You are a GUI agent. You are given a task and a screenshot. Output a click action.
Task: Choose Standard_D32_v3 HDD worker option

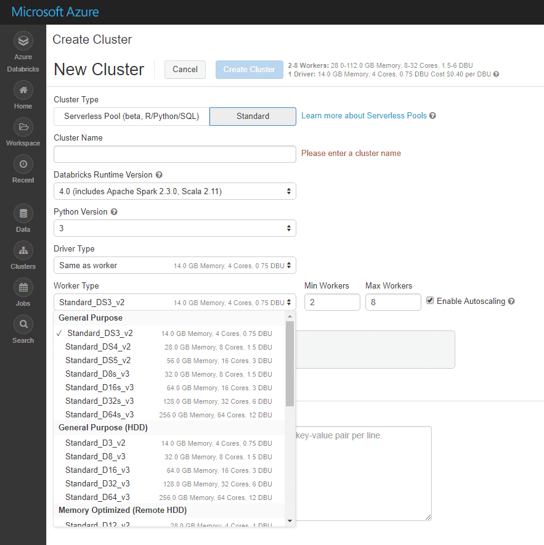click(x=169, y=484)
